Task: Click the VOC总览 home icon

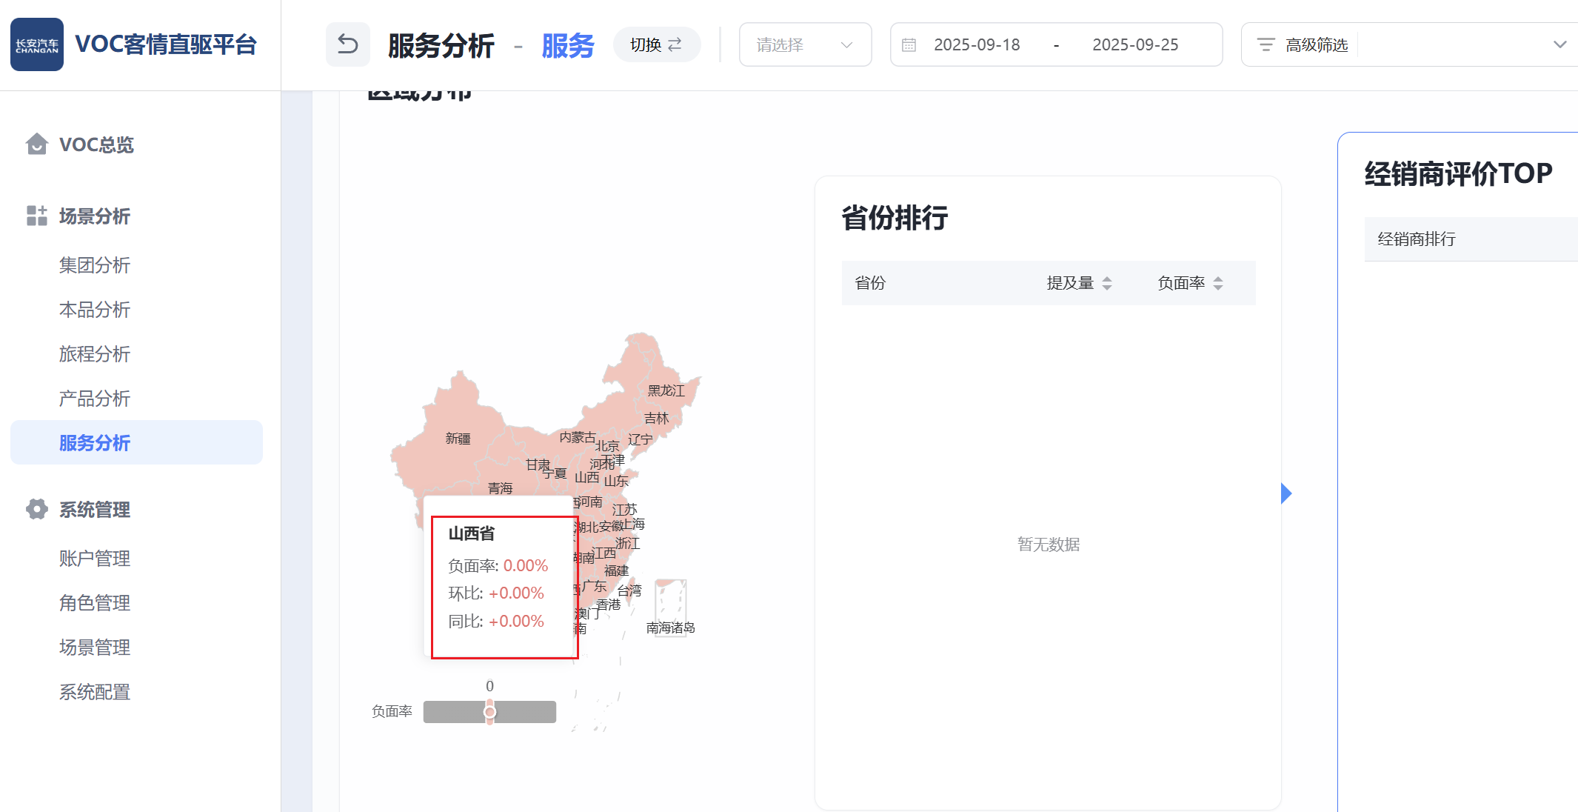Action: click(36, 144)
